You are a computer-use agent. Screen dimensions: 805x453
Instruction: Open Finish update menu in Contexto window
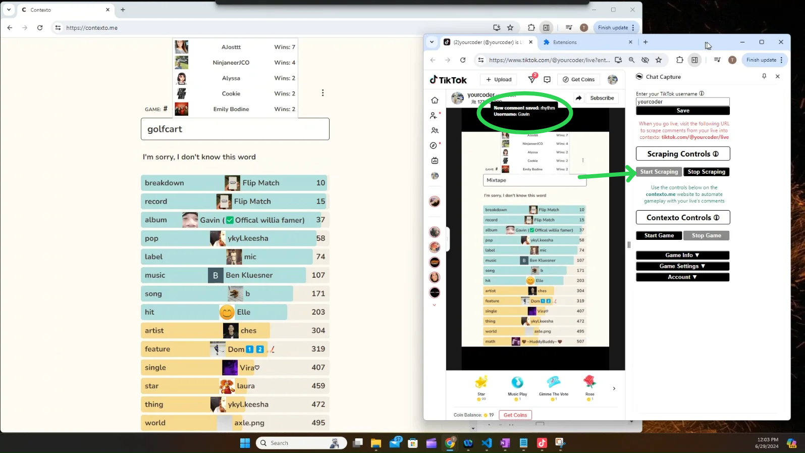pos(616,28)
